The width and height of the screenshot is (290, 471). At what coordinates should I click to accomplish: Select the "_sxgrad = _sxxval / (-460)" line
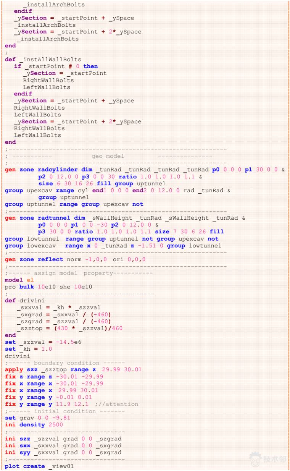point(64,314)
